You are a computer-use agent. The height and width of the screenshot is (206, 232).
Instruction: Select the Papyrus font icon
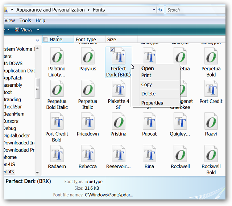coord(88,56)
